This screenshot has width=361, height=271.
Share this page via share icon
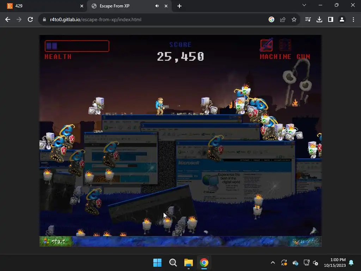(283, 20)
